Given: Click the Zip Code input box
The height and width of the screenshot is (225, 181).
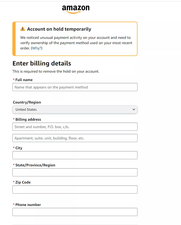Looking at the screenshot, I should (x=75, y=189).
